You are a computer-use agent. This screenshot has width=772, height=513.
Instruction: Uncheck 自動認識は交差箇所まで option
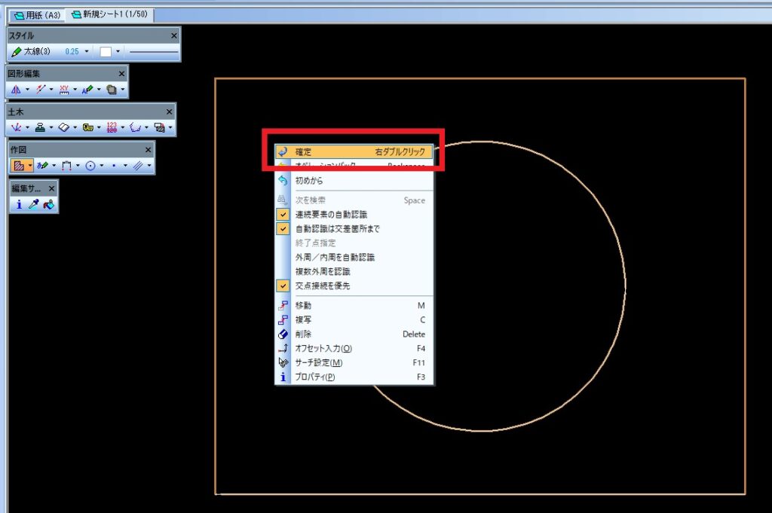[283, 229]
